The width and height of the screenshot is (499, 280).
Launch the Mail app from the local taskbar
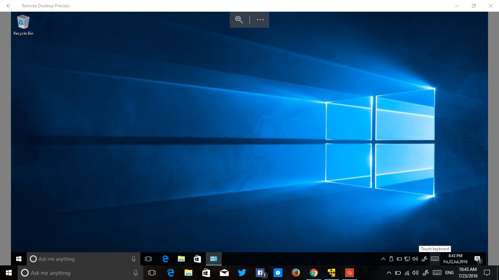[x=224, y=273]
